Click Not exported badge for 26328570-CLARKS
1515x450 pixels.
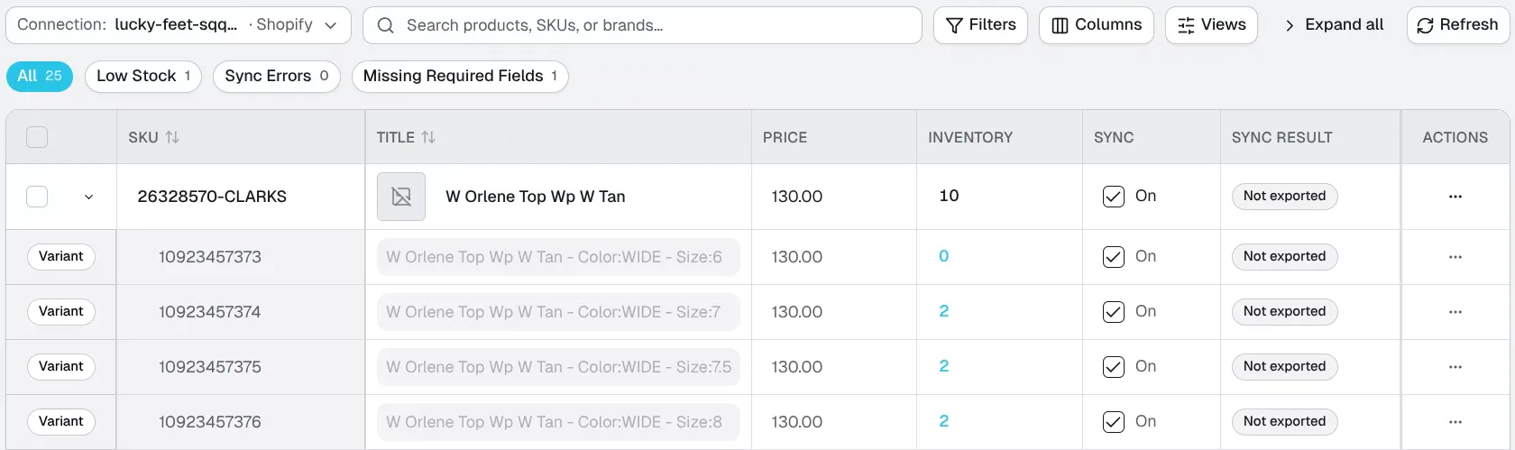tap(1284, 197)
